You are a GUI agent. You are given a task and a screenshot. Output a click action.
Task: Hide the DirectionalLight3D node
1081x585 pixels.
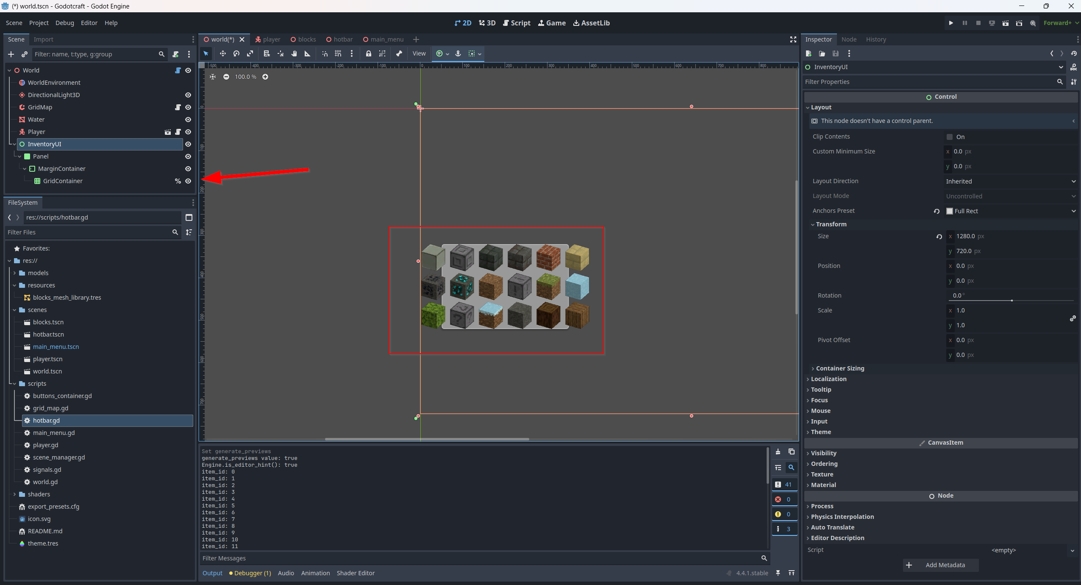point(188,95)
